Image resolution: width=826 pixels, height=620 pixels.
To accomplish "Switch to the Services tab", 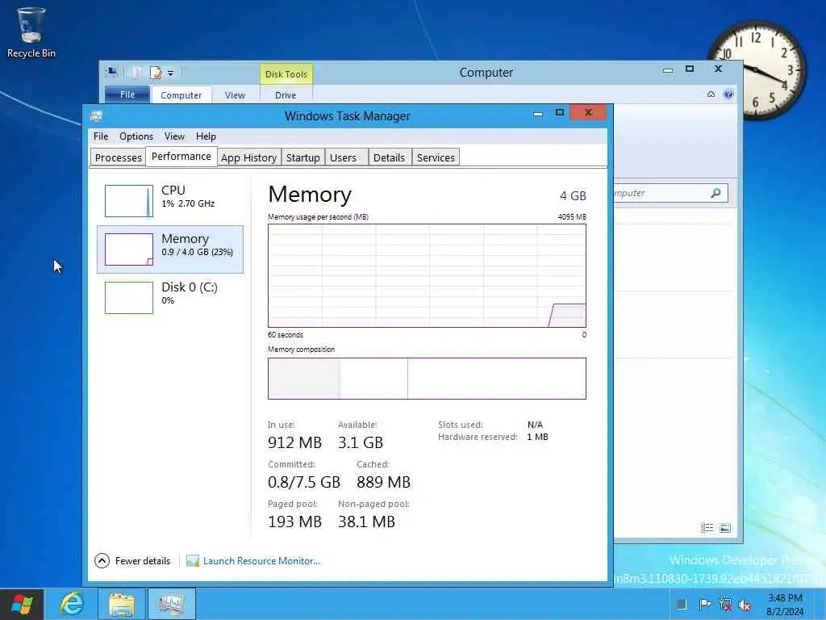I will (436, 157).
